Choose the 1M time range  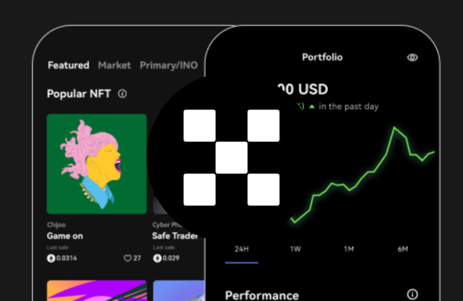click(x=349, y=249)
